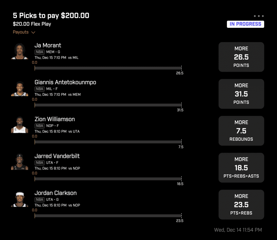Expand the Payouts chevron
This screenshot has width=277, height=240.
(33, 32)
